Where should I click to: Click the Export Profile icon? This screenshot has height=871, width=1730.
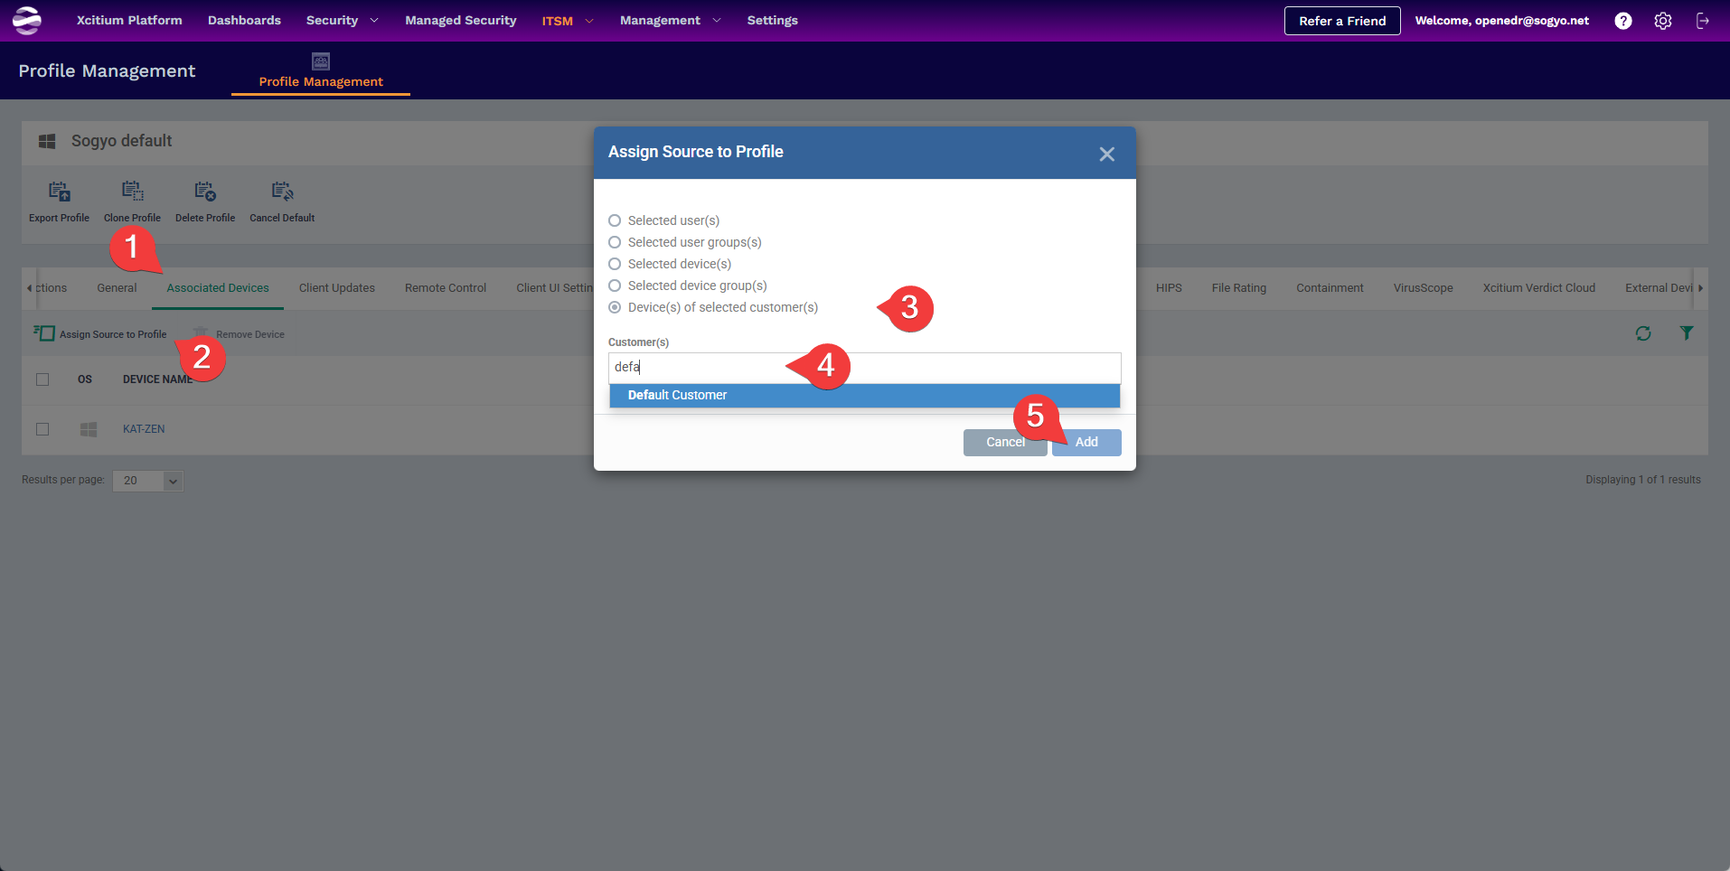coord(59,191)
